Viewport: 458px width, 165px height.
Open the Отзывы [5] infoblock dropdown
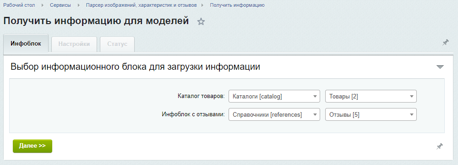coord(371,114)
